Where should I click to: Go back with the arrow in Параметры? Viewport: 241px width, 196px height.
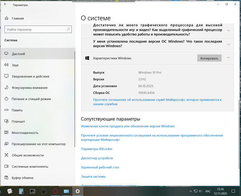[x=5, y=4]
